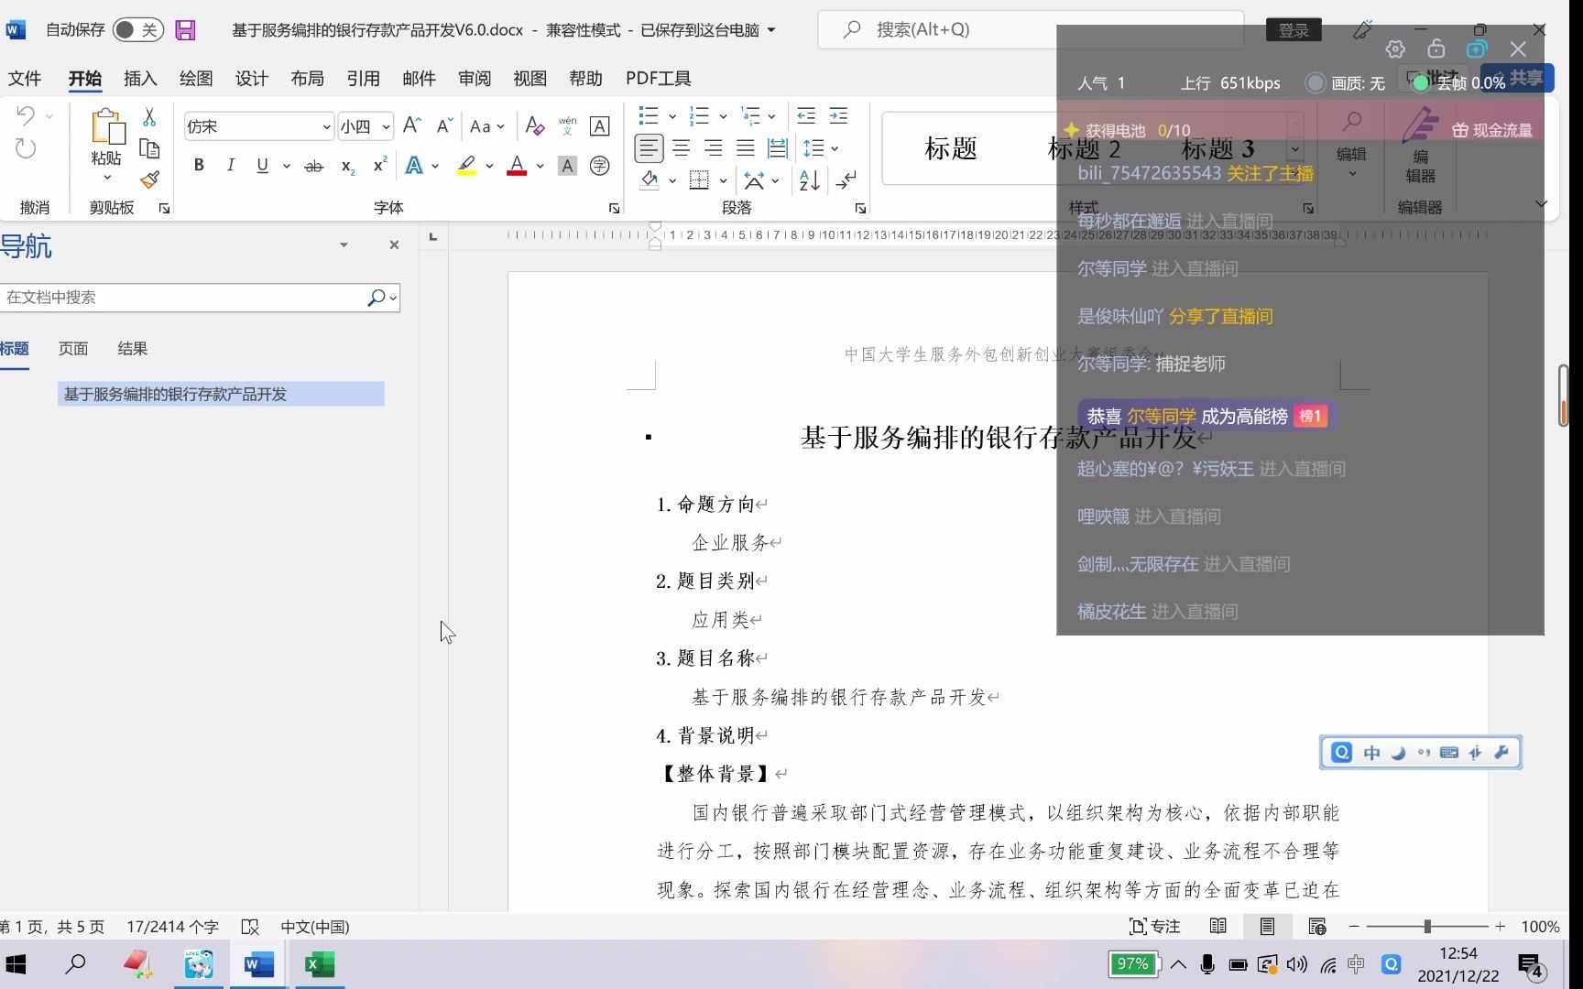Select heading 基于服务编排的银行存款产品开发 in navigation
Image resolution: width=1583 pixels, height=989 pixels.
click(221, 394)
